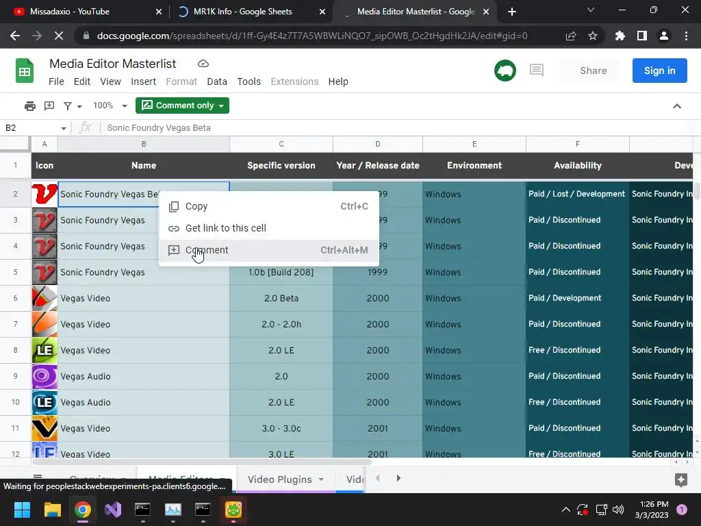Click the Chrome taskbar icon

[x=83, y=510]
